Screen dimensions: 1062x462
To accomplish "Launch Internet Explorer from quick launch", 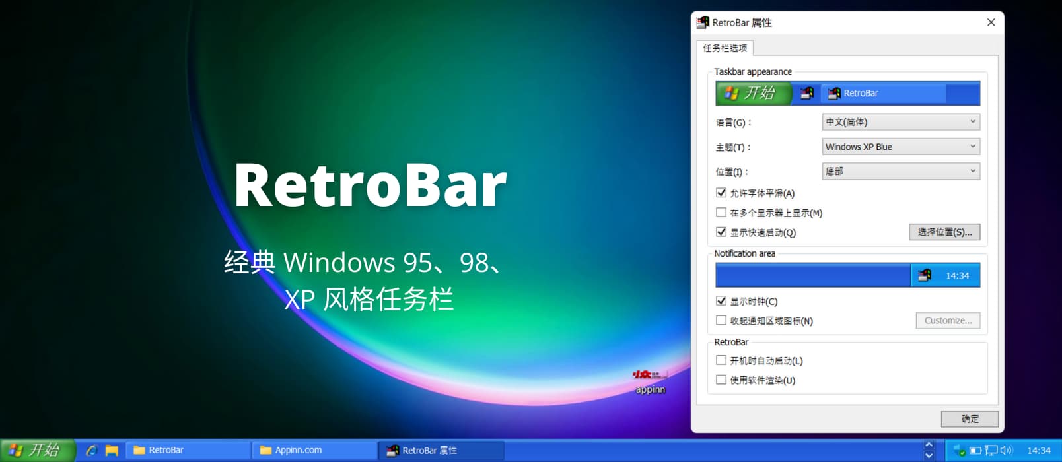I will tap(92, 450).
